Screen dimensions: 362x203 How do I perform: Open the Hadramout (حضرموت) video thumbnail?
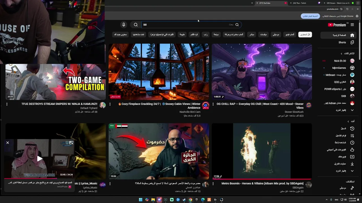tap(159, 151)
